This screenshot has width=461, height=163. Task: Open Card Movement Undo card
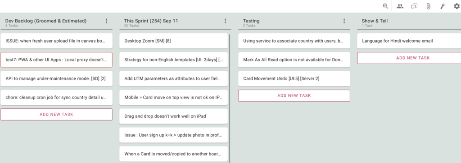click(294, 79)
